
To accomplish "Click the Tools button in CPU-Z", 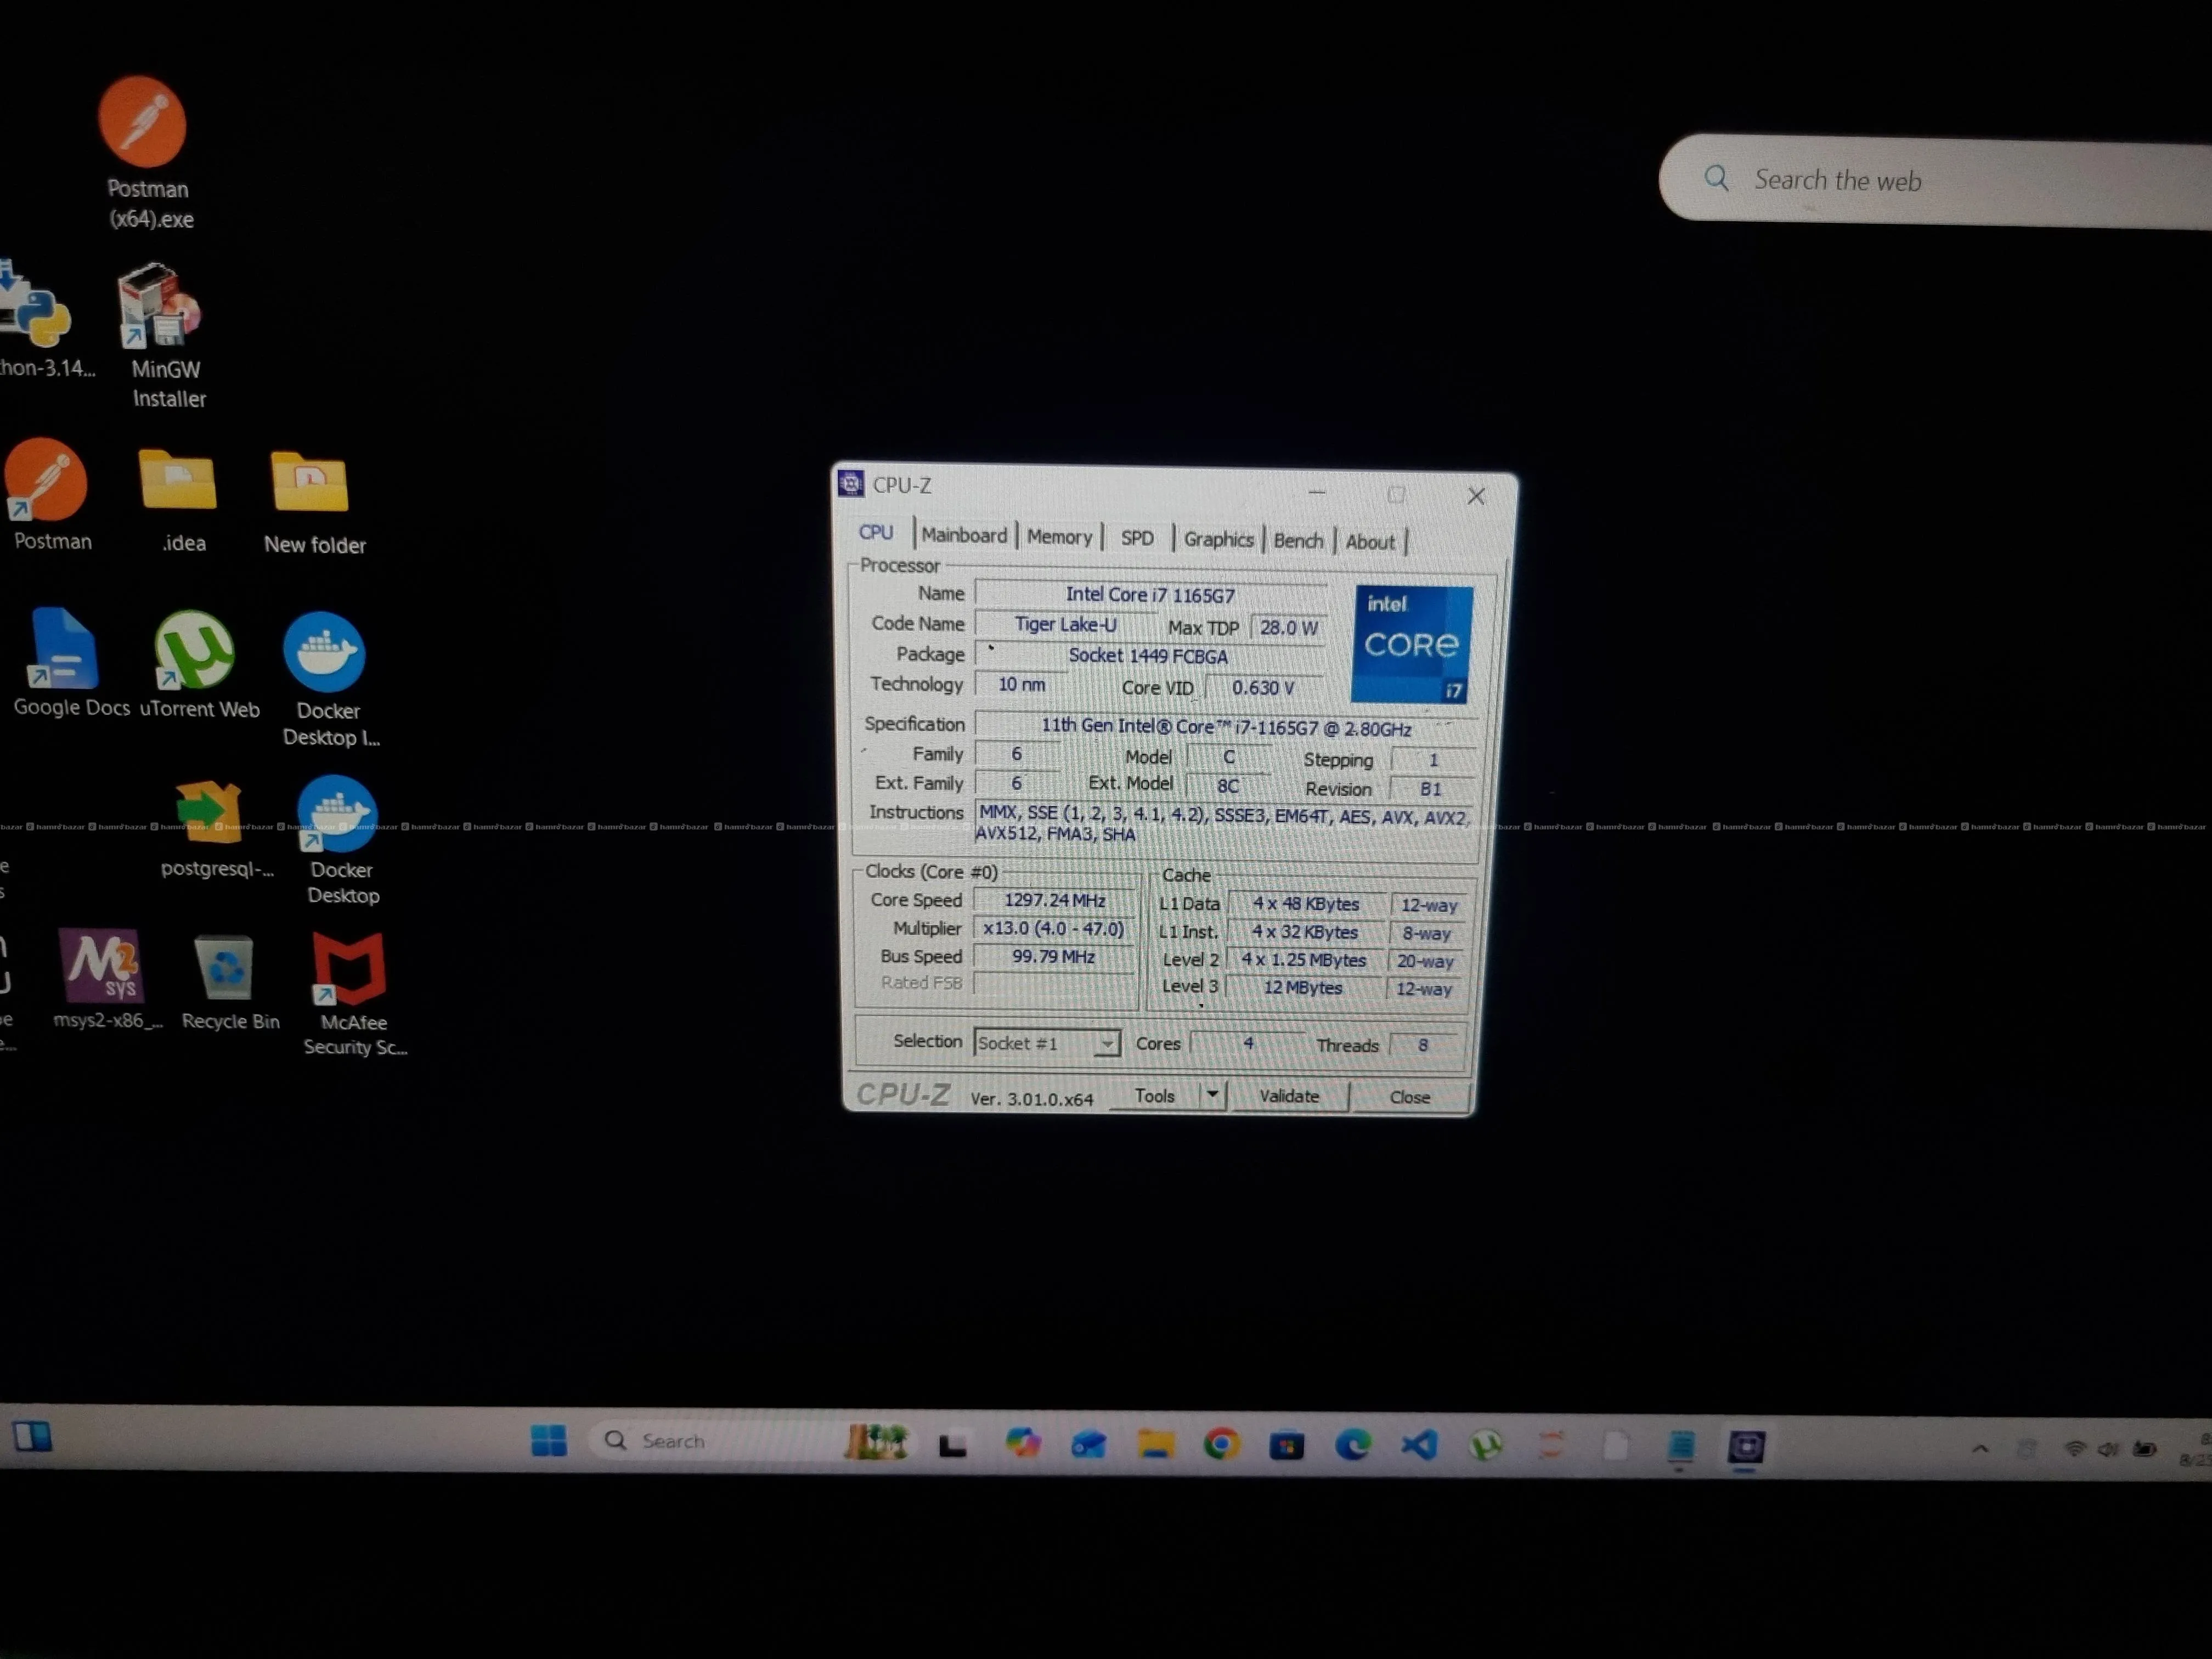I will [x=1154, y=1096].
